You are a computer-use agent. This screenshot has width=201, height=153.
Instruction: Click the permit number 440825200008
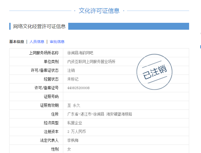coord(79,88)
